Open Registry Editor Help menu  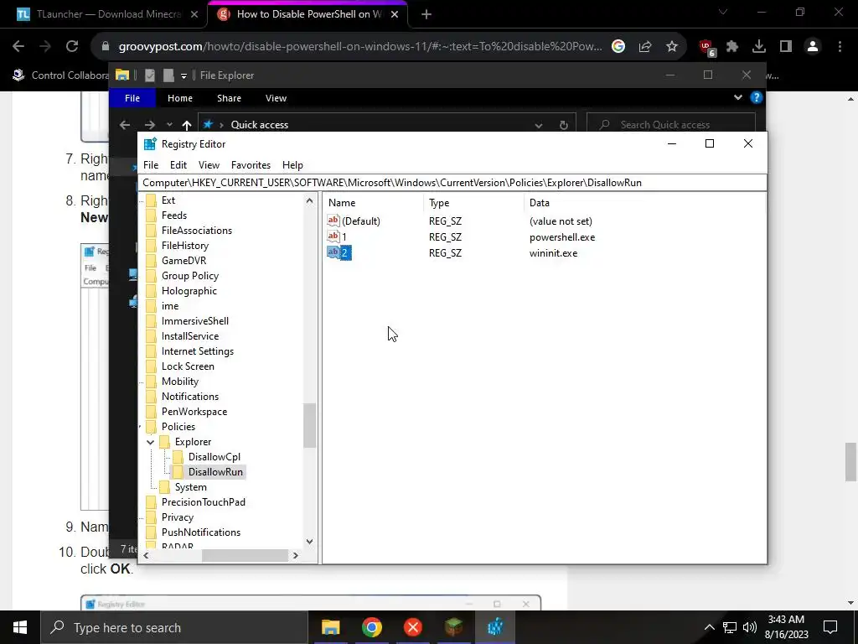point(292,165)
